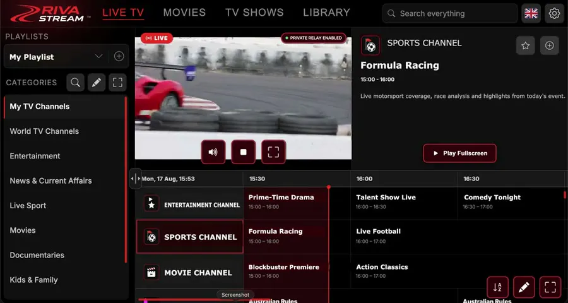Select My TV Channels category
This screenshot has height=303, width=568.
pos(64,107)
